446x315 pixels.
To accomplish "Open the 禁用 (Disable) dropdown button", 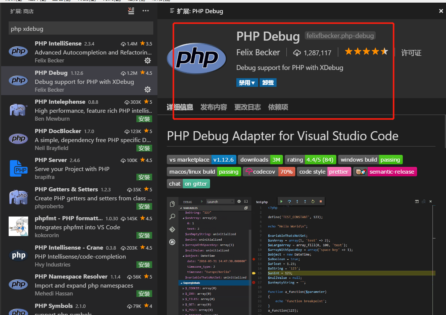I will pos(247,83).
